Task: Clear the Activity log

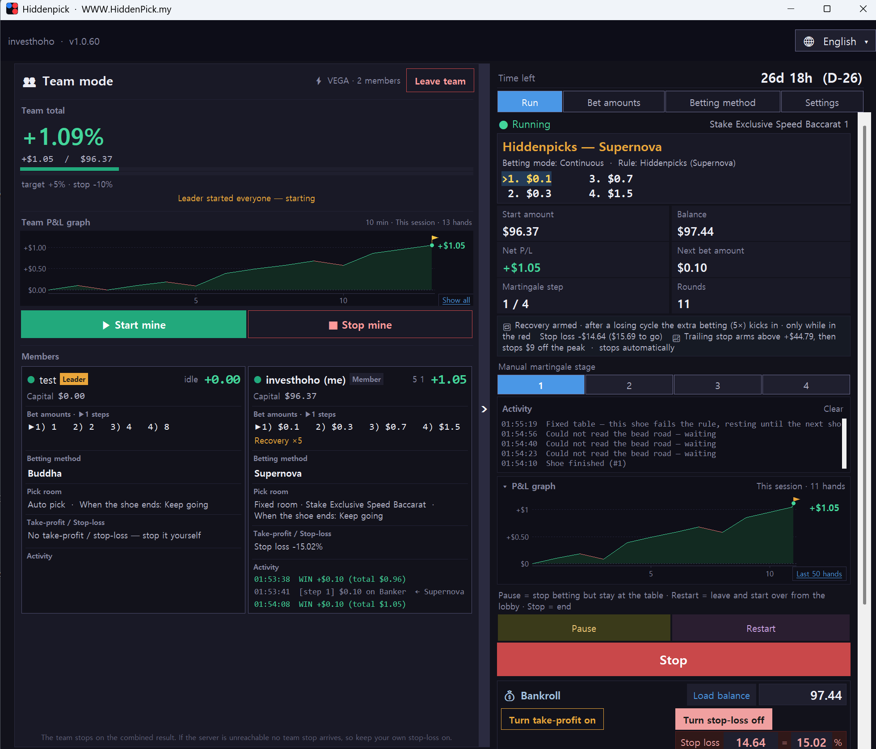Action: pos(833,409)
